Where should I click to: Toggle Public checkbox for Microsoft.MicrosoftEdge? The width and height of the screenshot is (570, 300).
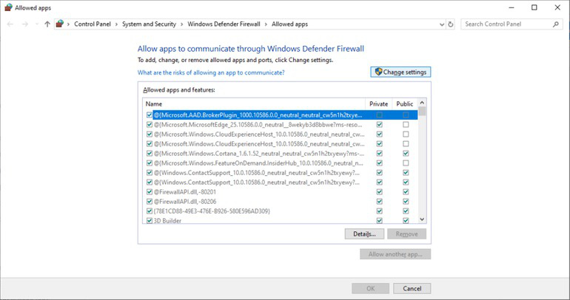pyautogui.click(x=406, y=124)
